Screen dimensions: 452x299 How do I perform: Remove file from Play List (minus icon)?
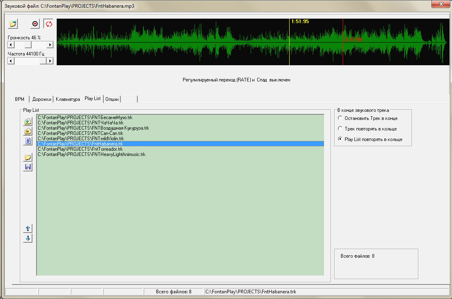click(28, 132)
